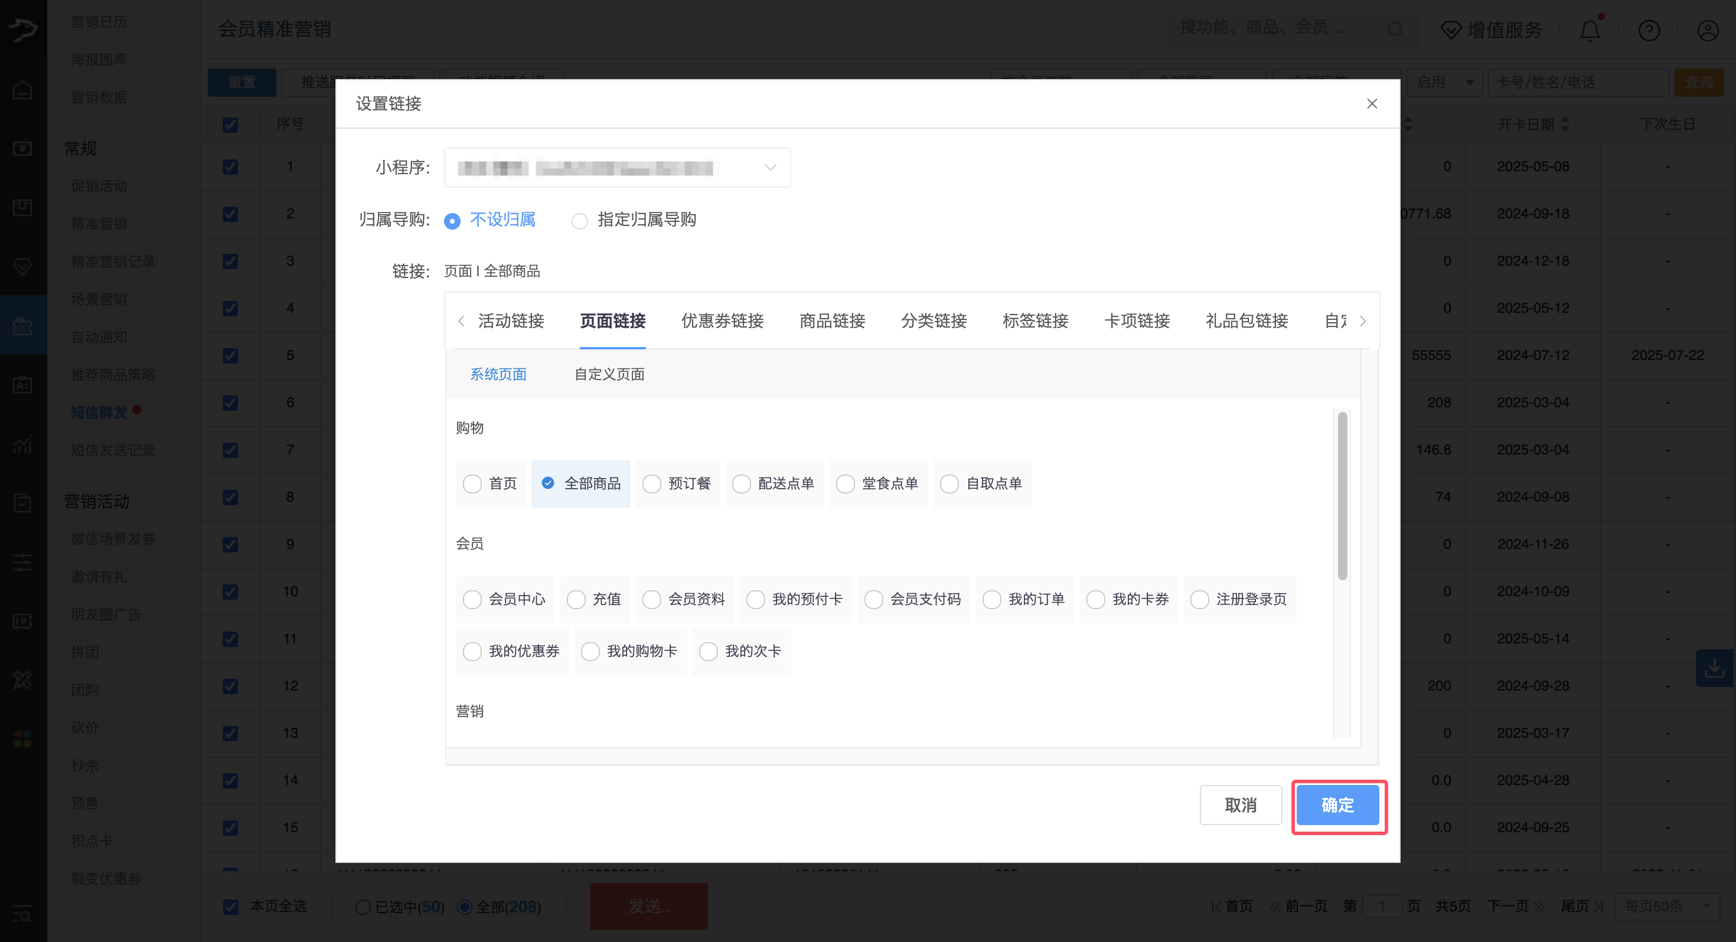
Task: Click 重置 button in background toolbar
Action: point(242,82)
